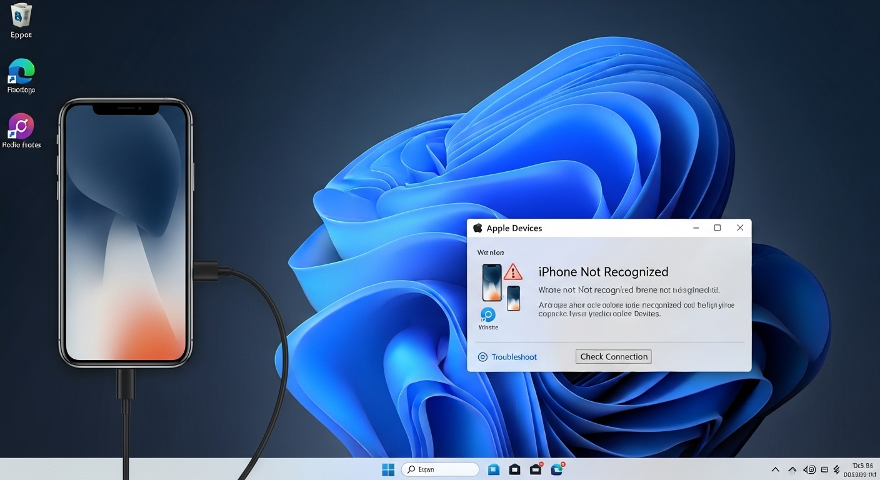Select the purple circular desktop shortcut
Viewport: 880px width, 480px height.
(x=21, y=131)
